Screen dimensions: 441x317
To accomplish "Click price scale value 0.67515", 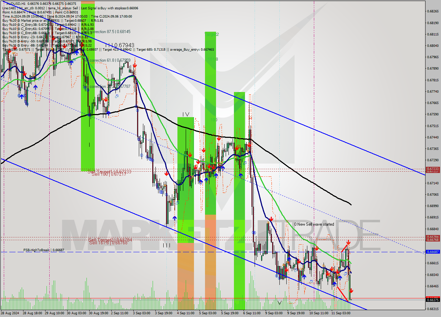I will pos(433,126).
